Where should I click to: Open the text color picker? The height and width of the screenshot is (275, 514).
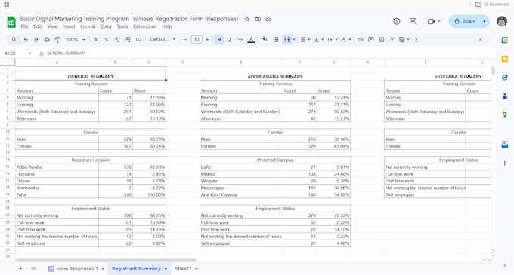[x=251, y=39]
